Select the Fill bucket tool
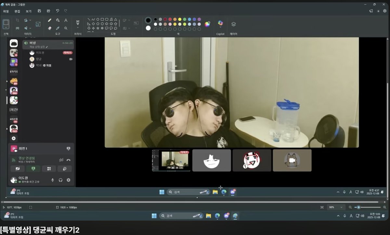 tap(58, 20)
